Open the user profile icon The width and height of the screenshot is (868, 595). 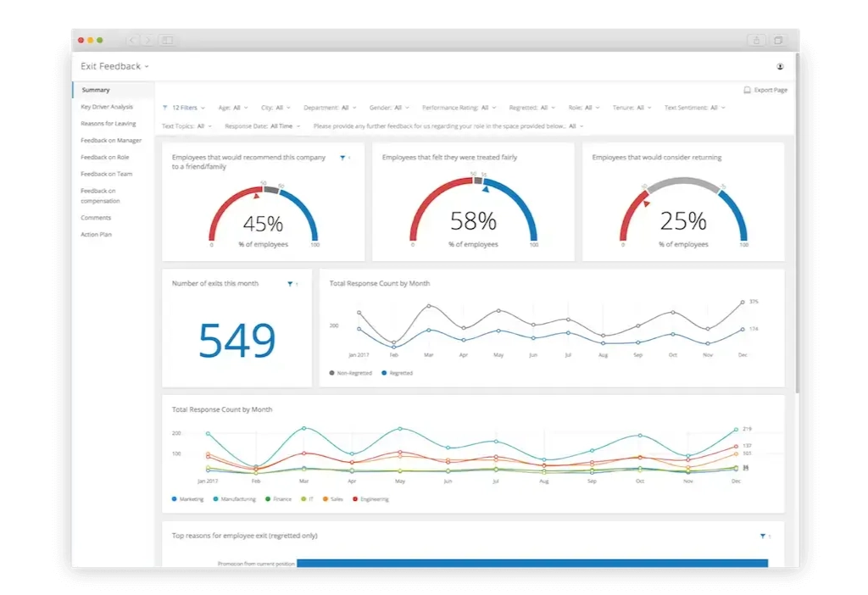tap(780, 66)
